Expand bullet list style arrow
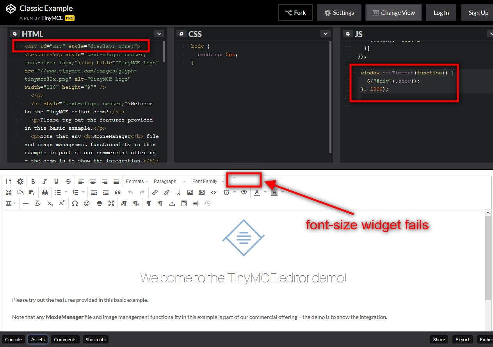Viewport: 493px width, 347px height. click(x=66, y=192)
